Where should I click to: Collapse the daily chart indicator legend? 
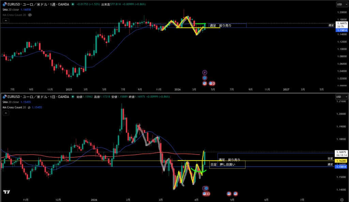click(x=5, y=113)
